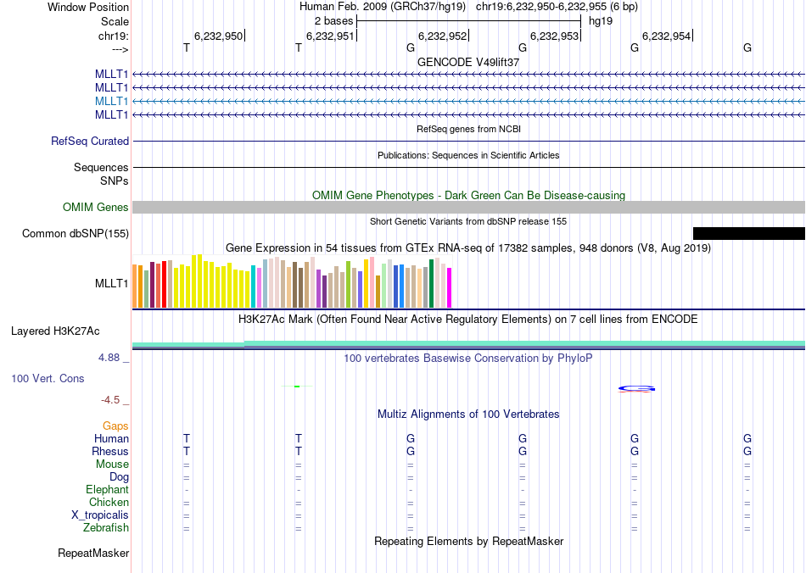Open Publications: Sequences in Scientific Articles title
Viewport: 806px width, 573px height.
tap(468, 155)
